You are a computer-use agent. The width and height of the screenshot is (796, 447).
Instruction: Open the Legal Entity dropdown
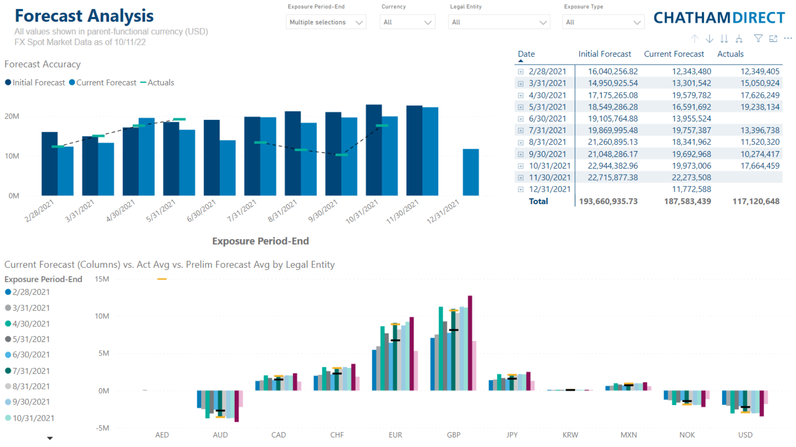pos(543,22)
